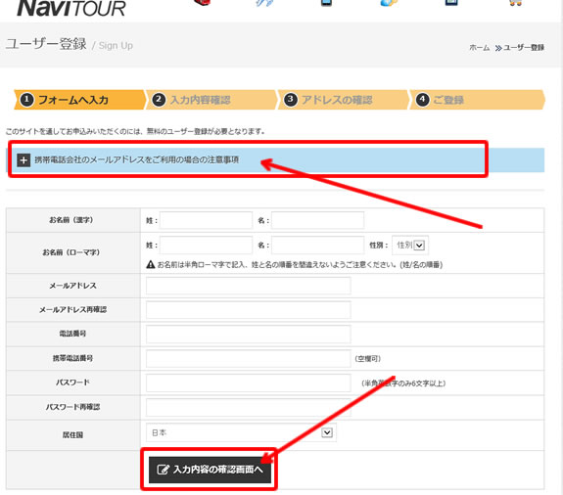Open the 居住国 country dropdown
The height and width of the screenshot is (495, 563).
(x=241, y=432)
